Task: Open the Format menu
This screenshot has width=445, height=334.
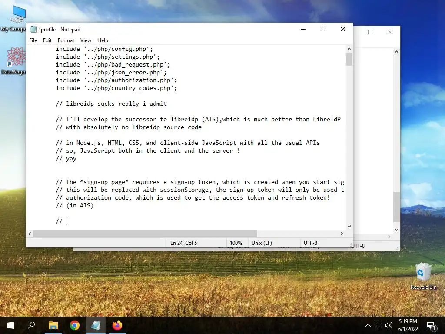Action: tap(66, 40)
